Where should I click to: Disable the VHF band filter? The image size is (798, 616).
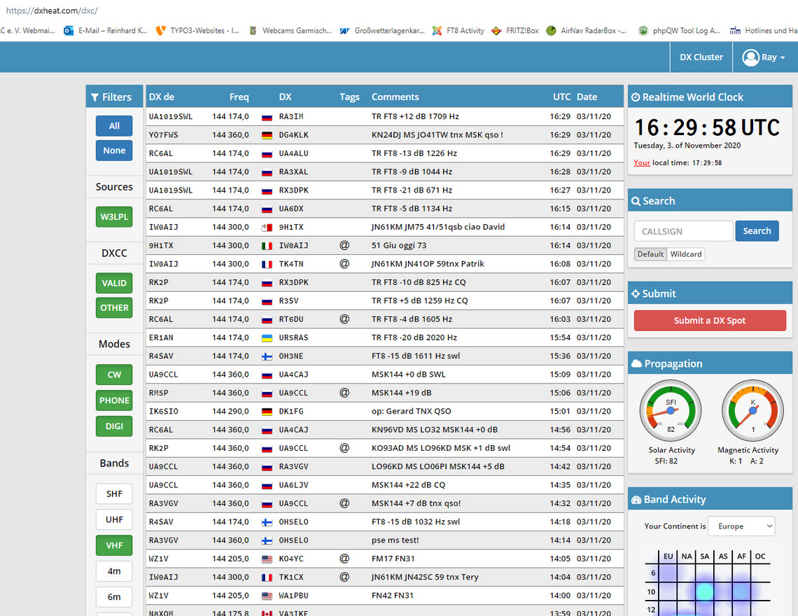(x=114, y=545)
